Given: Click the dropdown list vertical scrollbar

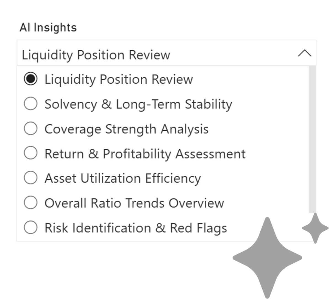Looking at the screenshot, I should tap(312, 138).
